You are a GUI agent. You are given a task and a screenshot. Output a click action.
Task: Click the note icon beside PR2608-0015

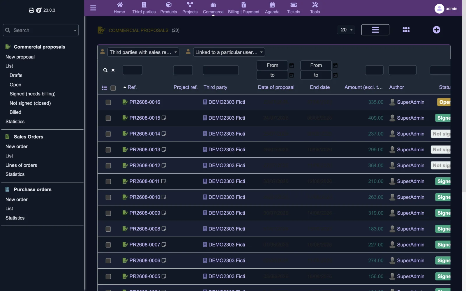(164, 118)
